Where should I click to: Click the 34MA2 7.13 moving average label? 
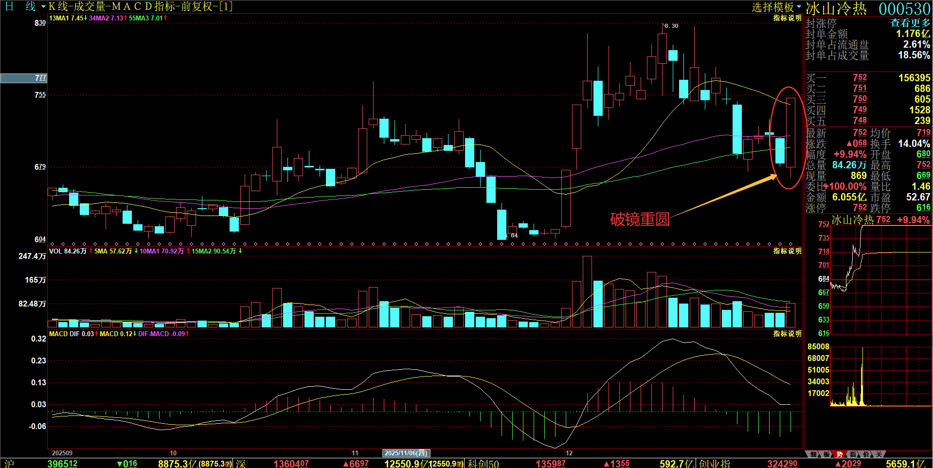(x=108, y=18)
